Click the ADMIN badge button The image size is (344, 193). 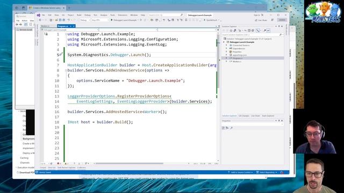coord(282,20)
